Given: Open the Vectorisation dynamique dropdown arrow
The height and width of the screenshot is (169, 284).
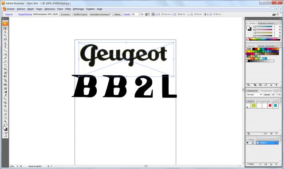Looking at the screenshot, I should (110, 14).
